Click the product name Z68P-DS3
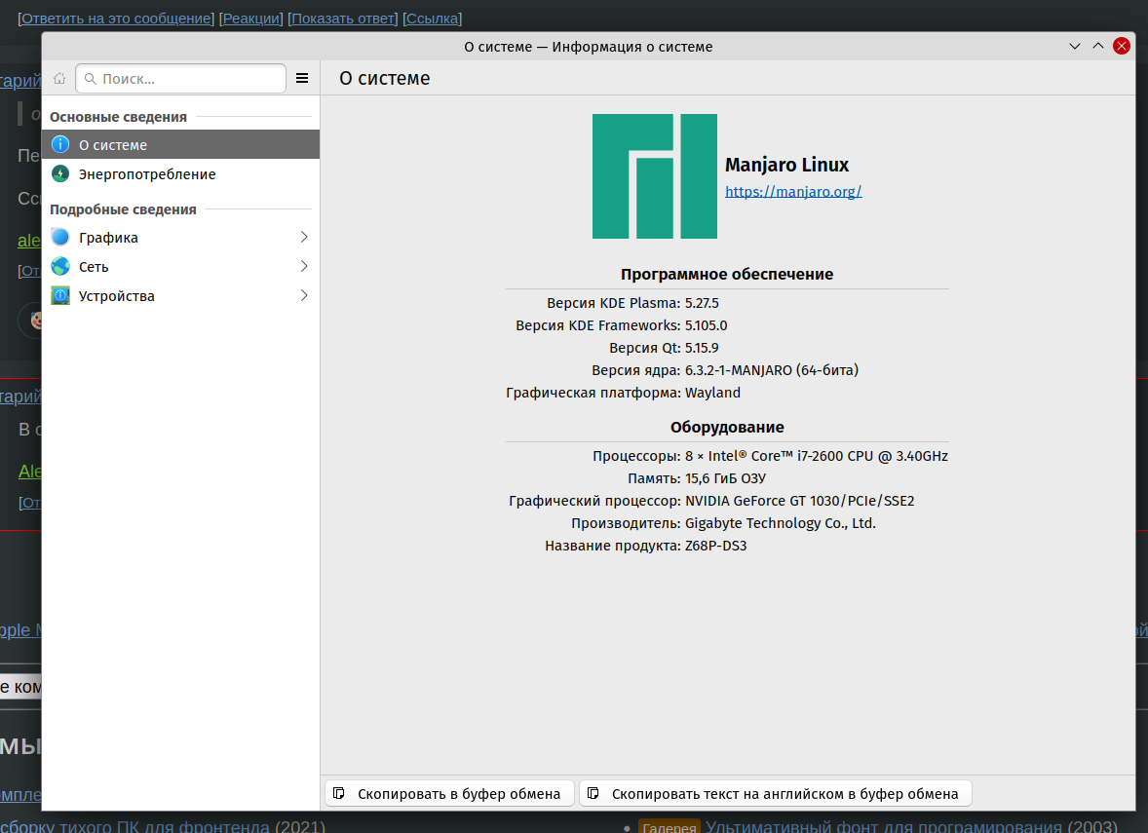1148x833 pixels. point(715,546)
